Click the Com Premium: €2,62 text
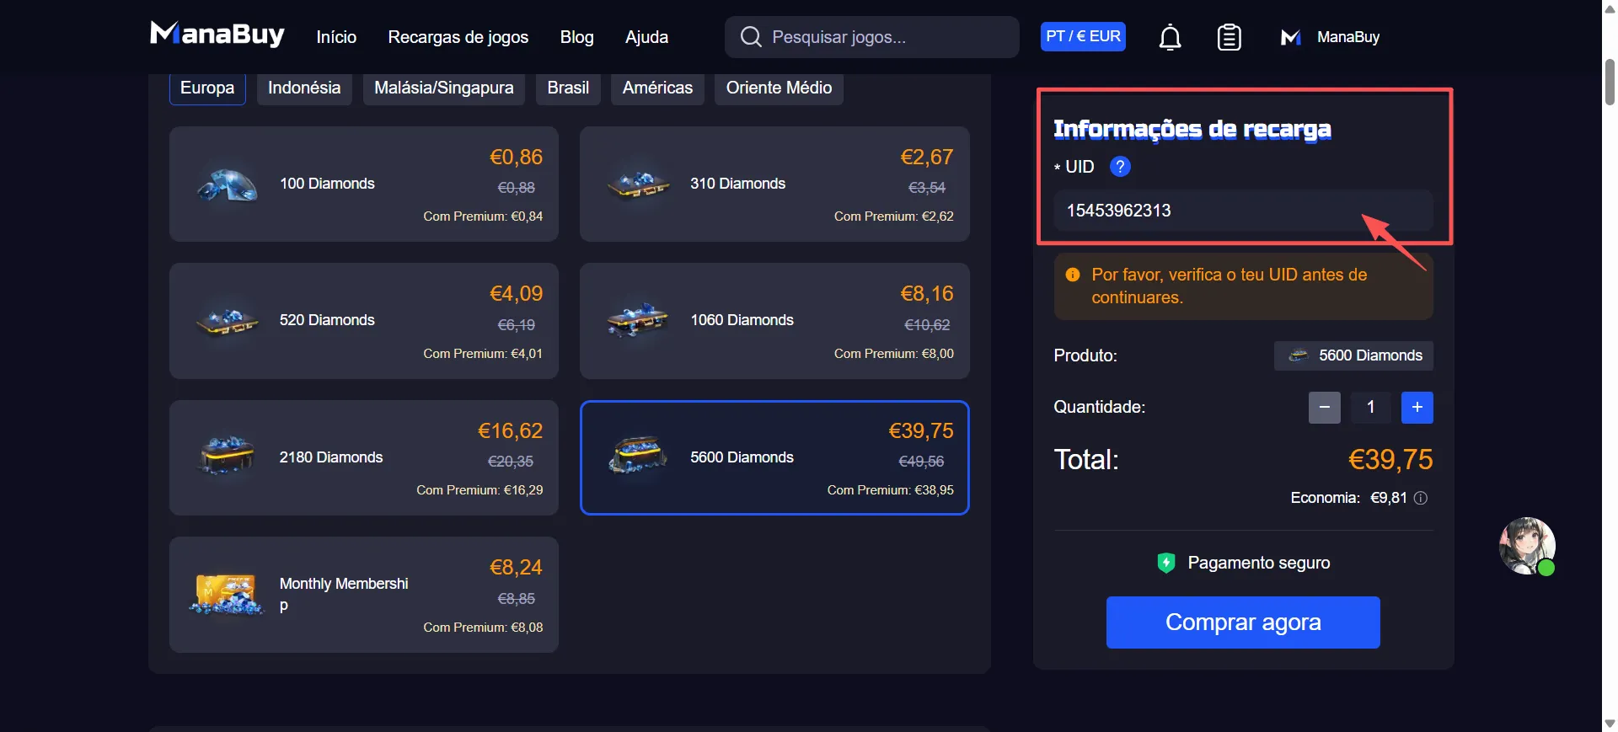The image size is (1618, 732). point(894,216)
